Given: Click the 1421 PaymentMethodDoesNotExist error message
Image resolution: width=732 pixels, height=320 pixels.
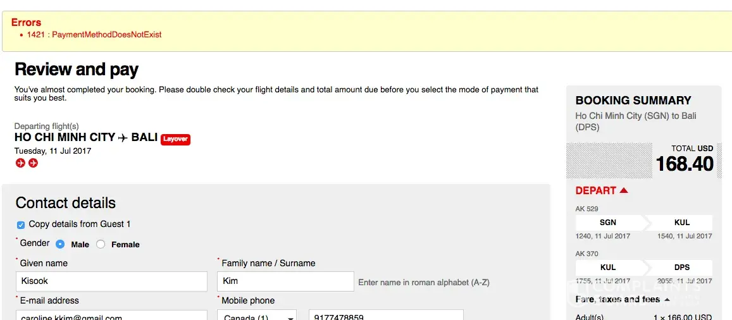Looking at the screenshot, I should coord(94,35).
